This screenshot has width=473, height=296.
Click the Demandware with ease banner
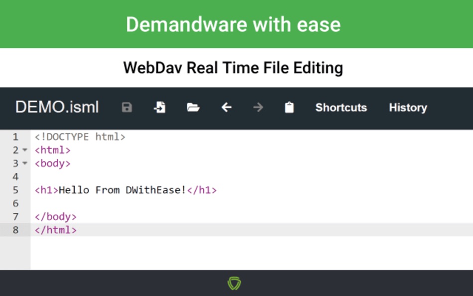(x=234, y=23)
